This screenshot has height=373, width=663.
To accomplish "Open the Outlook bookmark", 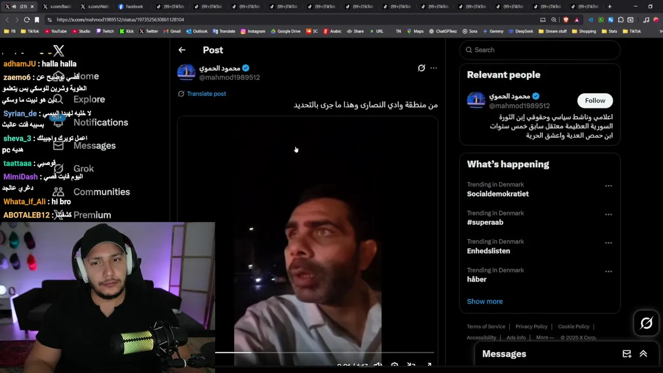I will [x=196, y=31].
